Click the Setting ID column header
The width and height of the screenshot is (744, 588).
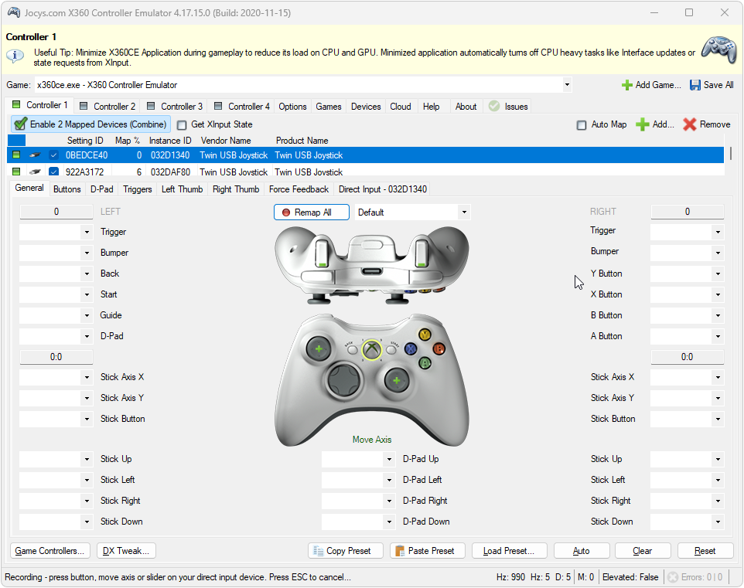(85, 141)
